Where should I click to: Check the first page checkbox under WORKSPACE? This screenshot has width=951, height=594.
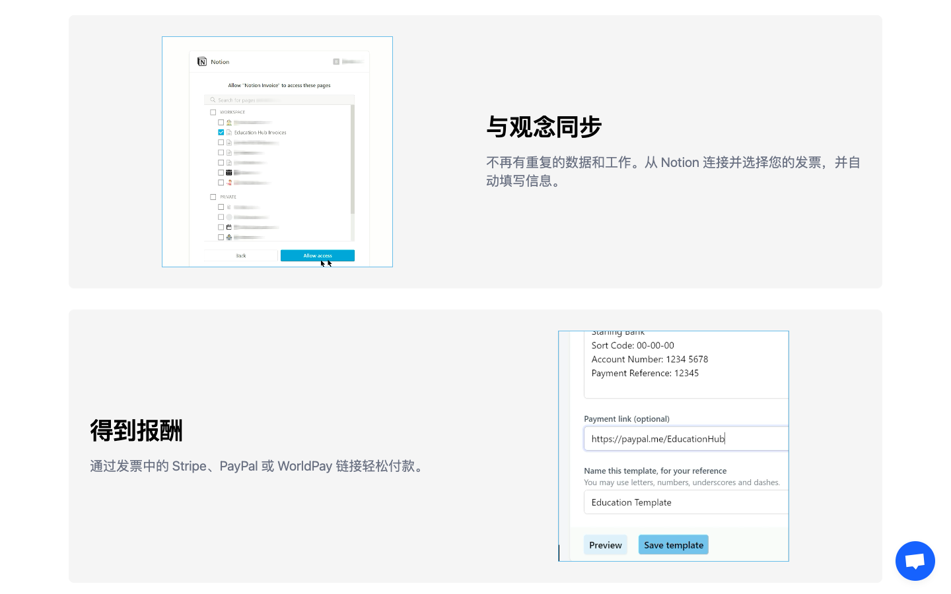[221, 122]
